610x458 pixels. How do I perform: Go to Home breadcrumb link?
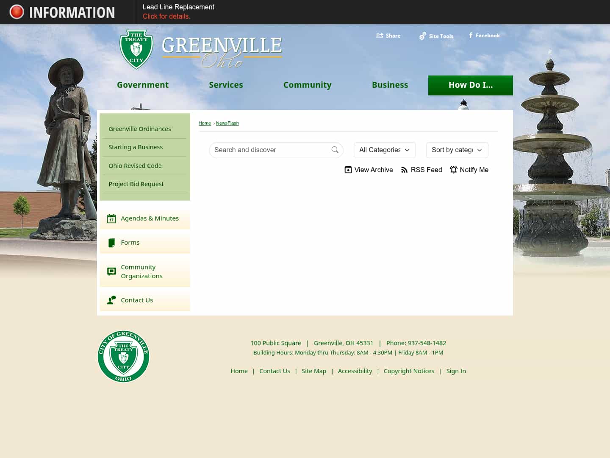tap(205, 123)
